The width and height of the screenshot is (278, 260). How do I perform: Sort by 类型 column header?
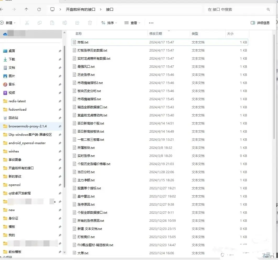pos(195,34)
